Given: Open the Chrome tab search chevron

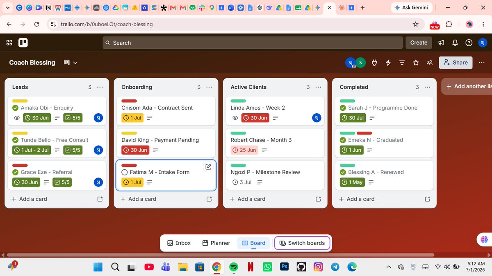Looking at the screenshot, I should [8, 8].
